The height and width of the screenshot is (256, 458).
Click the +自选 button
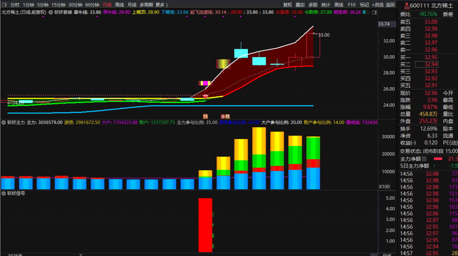pyautogui.click(x=378, y=5)
